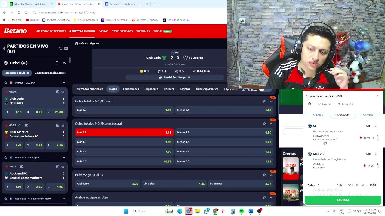Select the Sistema bet slip tab
Screen dimensions: 385x216
click(x=368, y=115)
